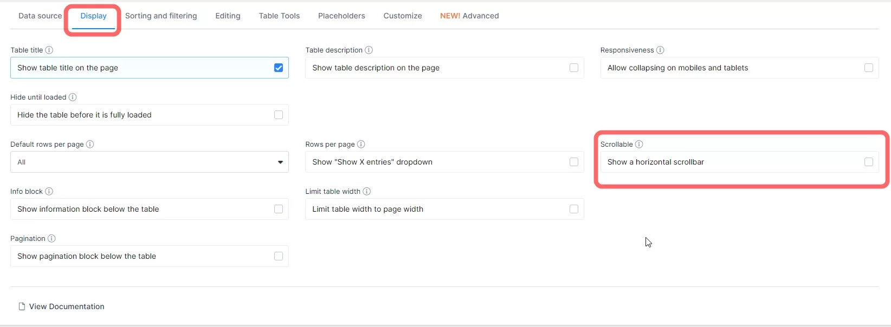Screen dimensions: 891x327
Task: Switch to Sorting and filtering tab
Action: 161,16
